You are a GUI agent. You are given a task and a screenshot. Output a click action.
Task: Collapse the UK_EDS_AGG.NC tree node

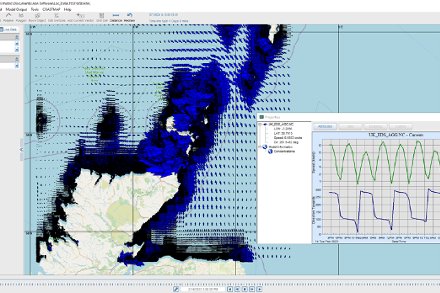click(x=260, y=125)
